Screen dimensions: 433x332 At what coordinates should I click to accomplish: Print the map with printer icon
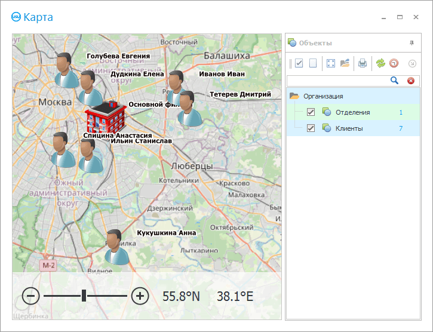click(x=363, y=63)
